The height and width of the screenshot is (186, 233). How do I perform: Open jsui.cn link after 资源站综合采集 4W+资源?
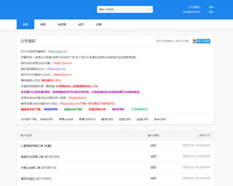point(78,98)
